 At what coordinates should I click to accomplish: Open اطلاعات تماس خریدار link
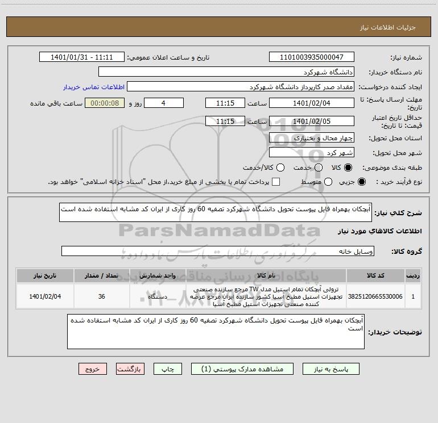click(94, 87)
